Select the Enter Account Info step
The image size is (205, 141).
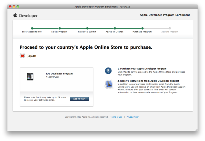pos(32,32)
